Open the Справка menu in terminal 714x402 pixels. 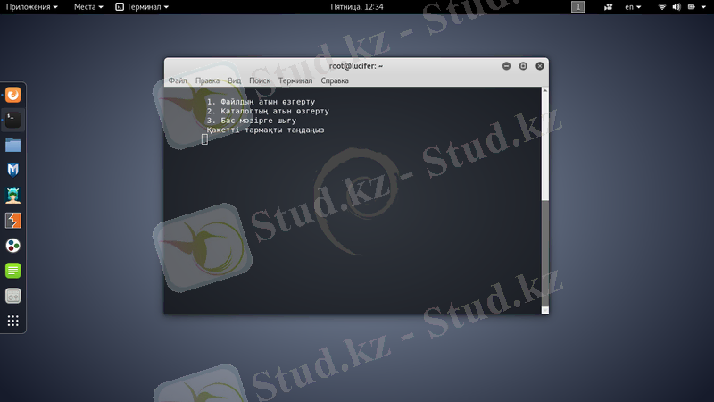tap(335, 80)
